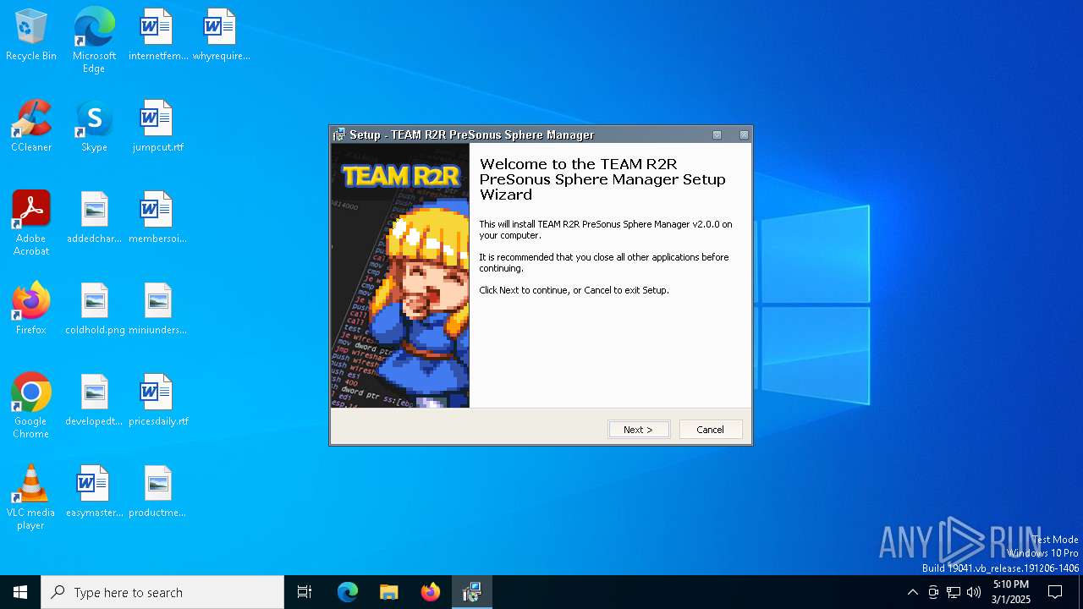Select the CCleaner desktop shortcut

[31, 127]
